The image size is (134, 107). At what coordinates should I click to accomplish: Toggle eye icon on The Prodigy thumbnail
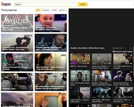110,89
